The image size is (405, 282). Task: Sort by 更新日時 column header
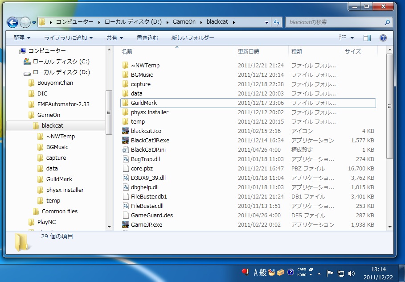click(x=249, y=52)
